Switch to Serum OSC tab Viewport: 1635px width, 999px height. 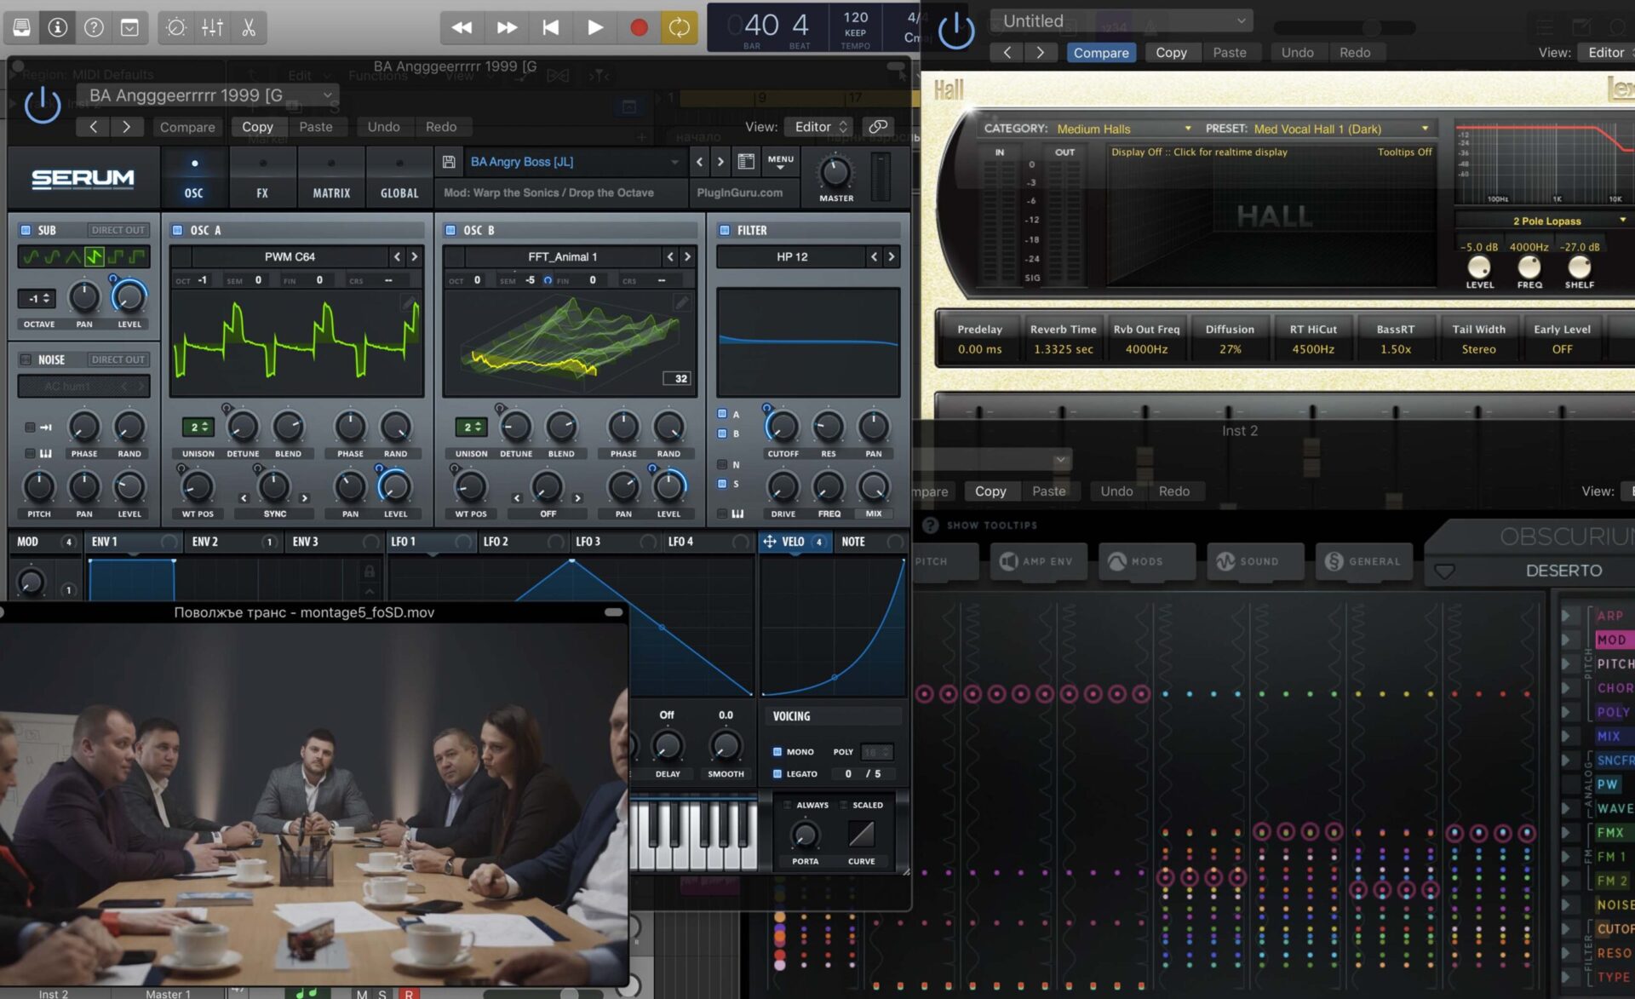pos(194,177)
